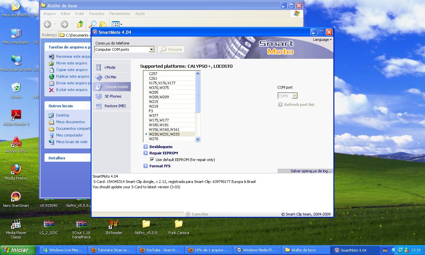The image size is (425, 255).
Task: Click the model list scrollbar thumb
Action: coord(198,95)
